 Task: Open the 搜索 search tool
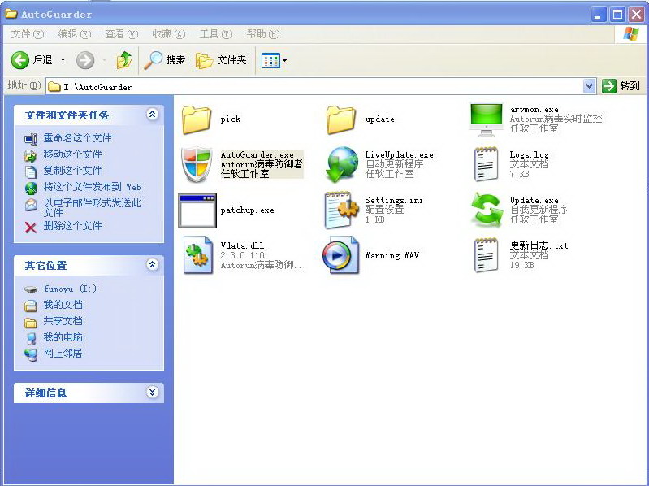164,60
